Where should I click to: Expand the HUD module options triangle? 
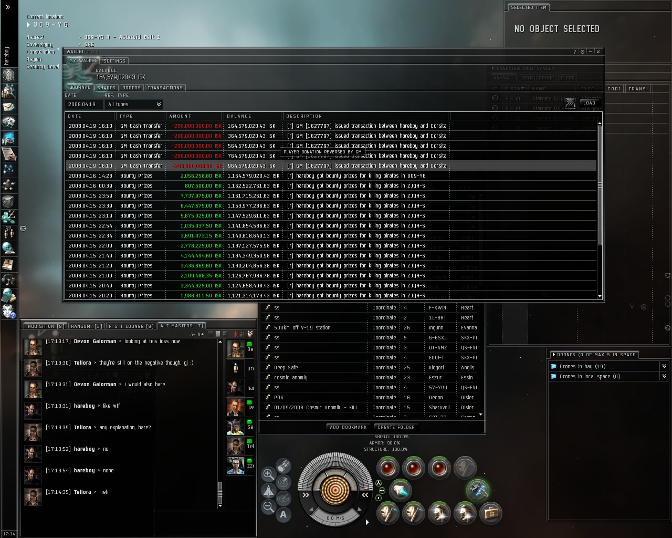(367, 522)
